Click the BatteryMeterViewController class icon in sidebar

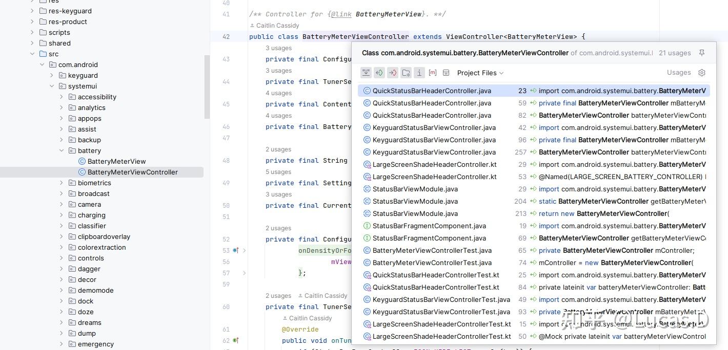tap(82, 172)
